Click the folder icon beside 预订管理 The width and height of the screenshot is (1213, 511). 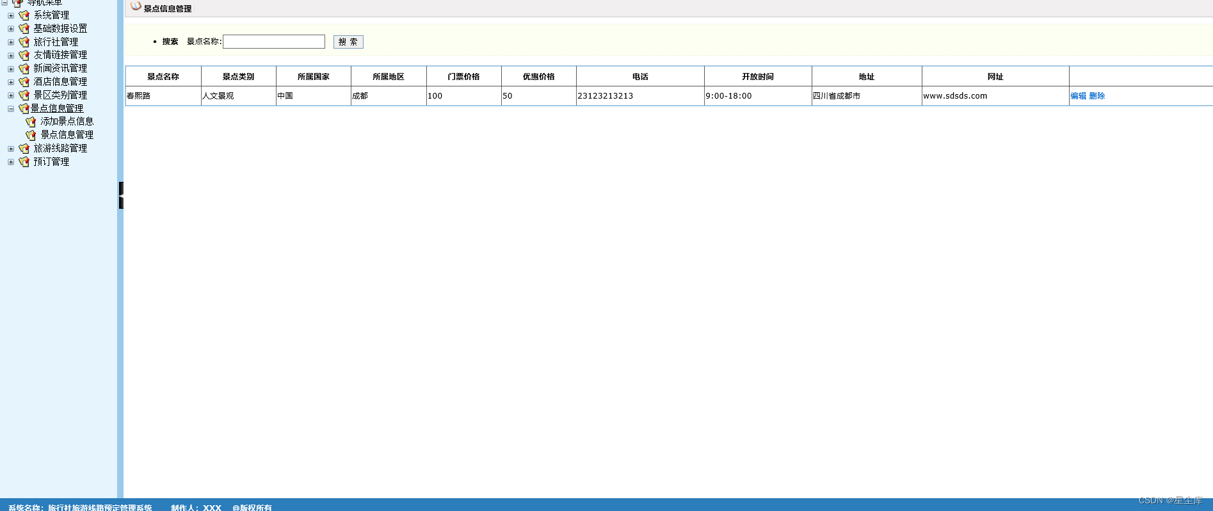[24, 162]
